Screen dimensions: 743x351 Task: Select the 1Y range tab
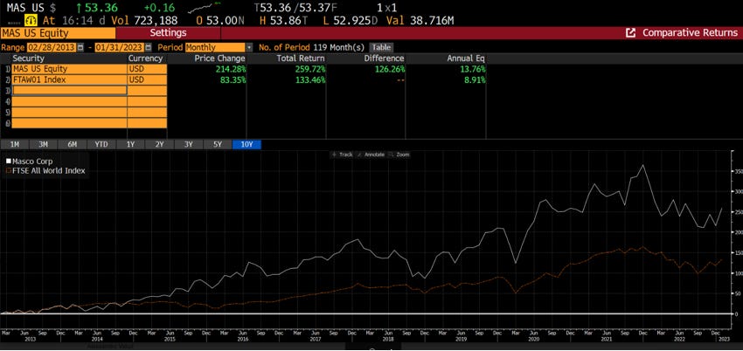(x=130, y=145)
